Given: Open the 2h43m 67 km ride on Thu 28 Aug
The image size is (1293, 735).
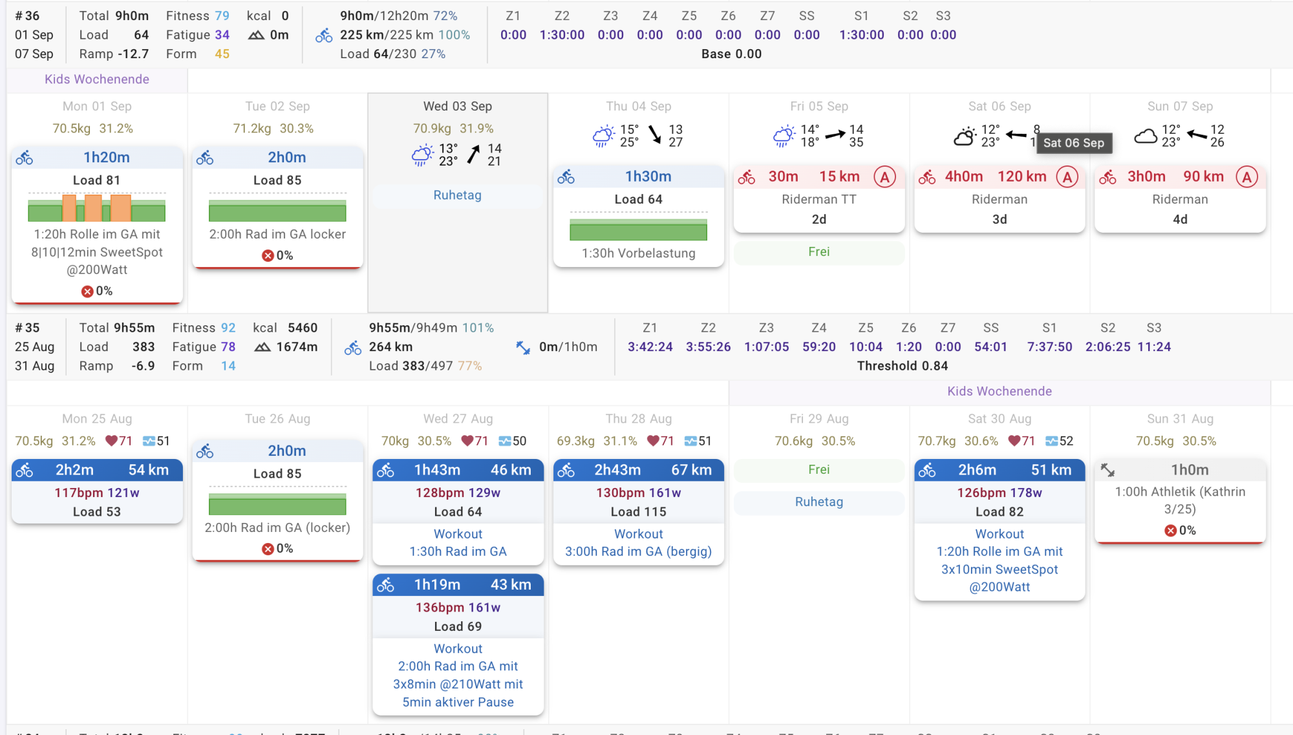Looking at the screenshot, I should 638,470.
